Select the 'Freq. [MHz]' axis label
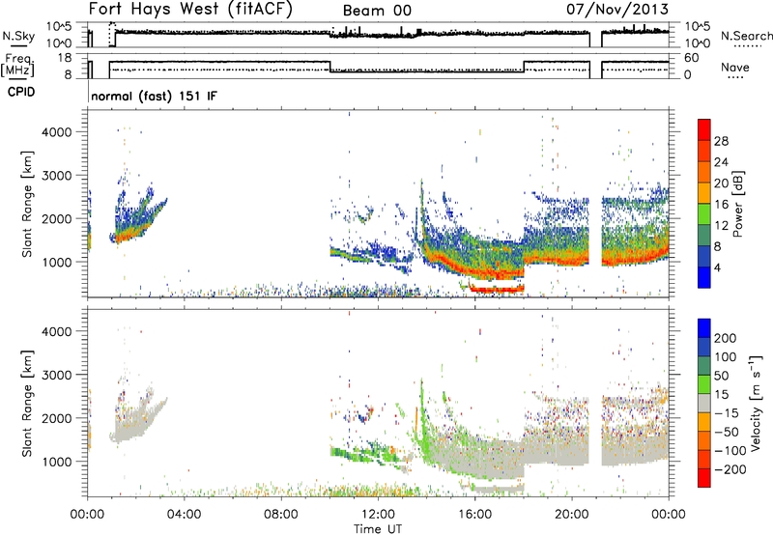 18,66
